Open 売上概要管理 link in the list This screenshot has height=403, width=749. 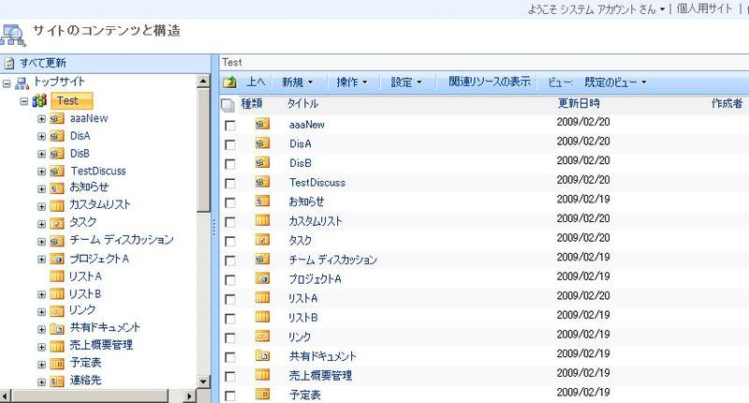coord(320,376)
